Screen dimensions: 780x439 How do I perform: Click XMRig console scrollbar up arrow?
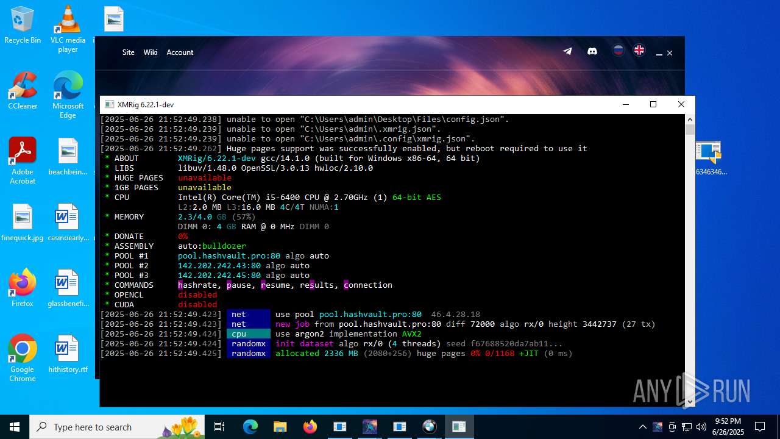click(x=690, y=119)
